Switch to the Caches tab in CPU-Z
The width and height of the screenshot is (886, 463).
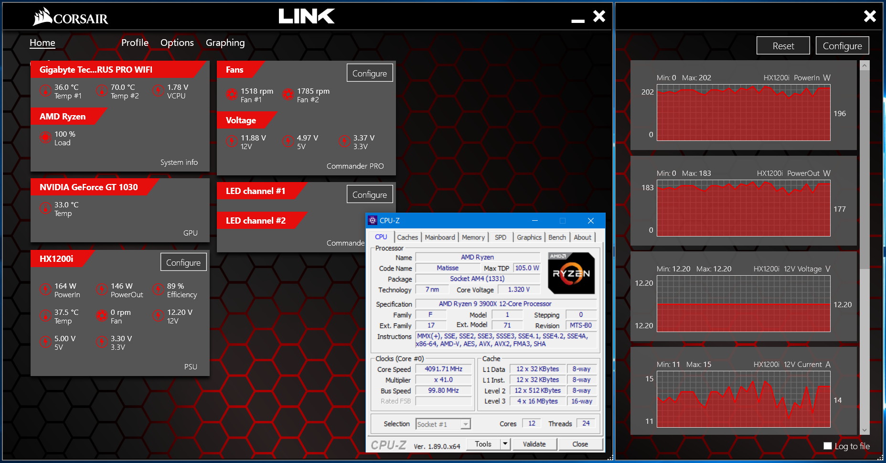click(x=407, y=237)
